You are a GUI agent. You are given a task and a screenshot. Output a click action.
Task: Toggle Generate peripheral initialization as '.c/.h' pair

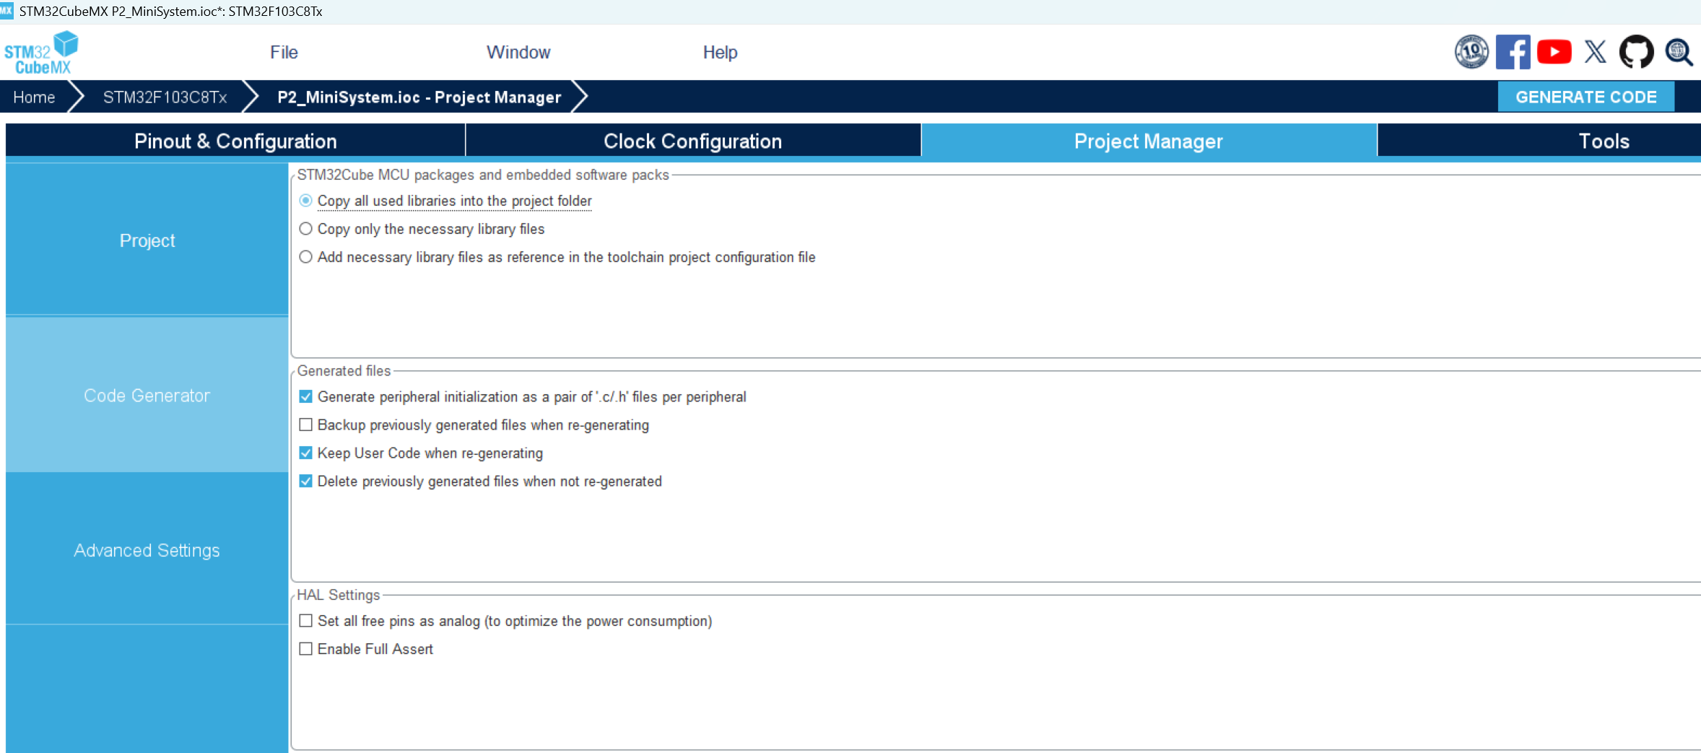pos(306,397)
